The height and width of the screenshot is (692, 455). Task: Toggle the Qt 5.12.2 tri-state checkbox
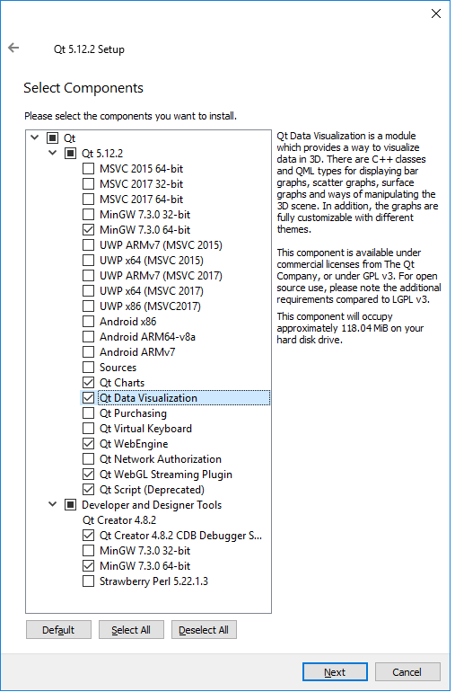click(71, 154)
